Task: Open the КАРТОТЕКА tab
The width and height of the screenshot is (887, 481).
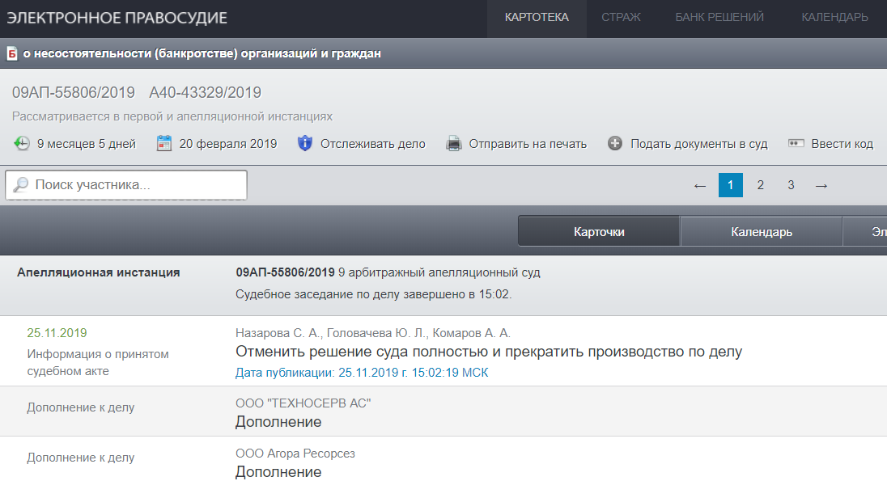Action: pyautogui.click(x=537, y=18)
